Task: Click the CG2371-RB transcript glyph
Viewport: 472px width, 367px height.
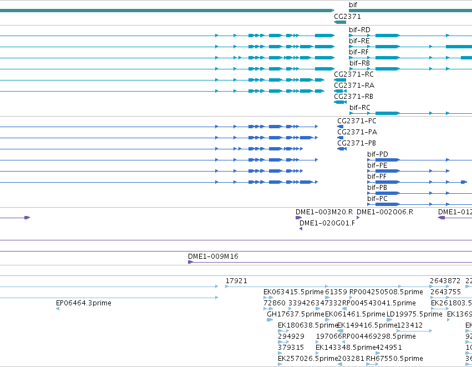Action: [340, 102]
